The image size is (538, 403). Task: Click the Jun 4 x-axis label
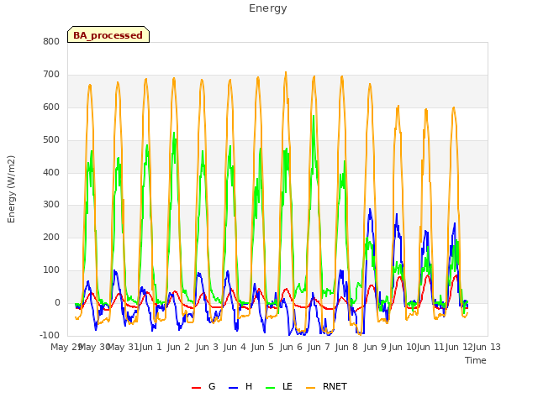tap(235, 347)
